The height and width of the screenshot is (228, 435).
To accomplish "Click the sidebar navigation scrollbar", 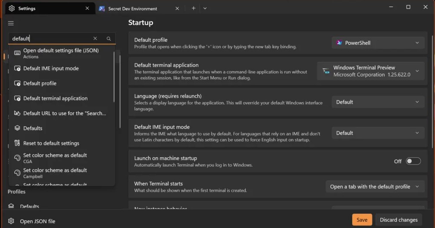I will coord(120,91).
